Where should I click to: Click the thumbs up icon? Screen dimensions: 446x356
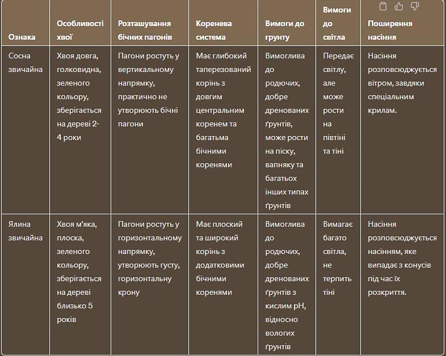399,6
